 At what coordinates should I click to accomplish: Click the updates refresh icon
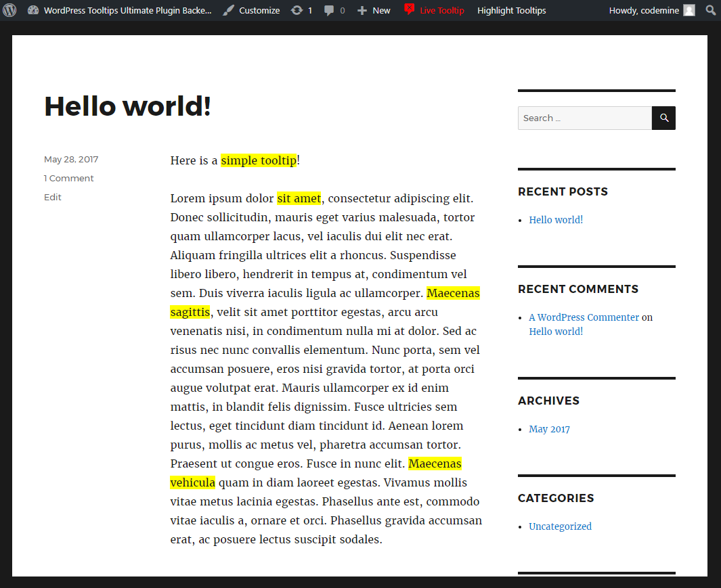[297, 10]
